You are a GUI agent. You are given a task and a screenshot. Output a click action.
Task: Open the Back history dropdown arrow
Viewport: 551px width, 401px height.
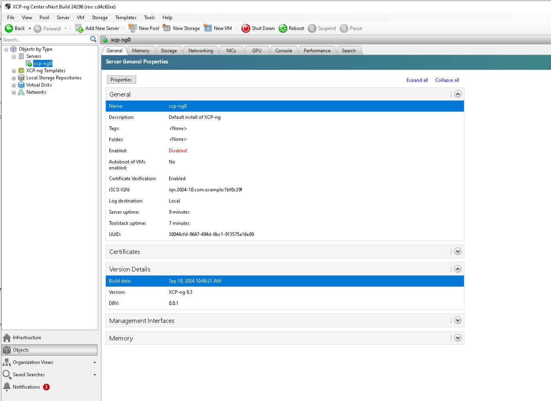pos(30,29)
